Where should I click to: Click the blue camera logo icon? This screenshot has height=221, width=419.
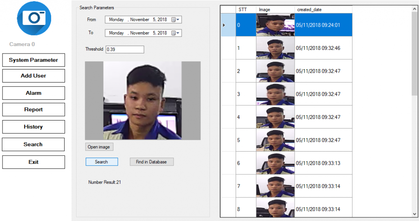coord(34,18)
